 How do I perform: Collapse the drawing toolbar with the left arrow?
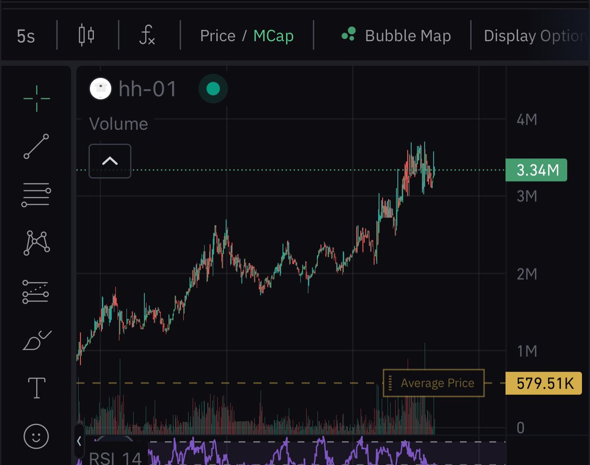[x=79, y=441]
